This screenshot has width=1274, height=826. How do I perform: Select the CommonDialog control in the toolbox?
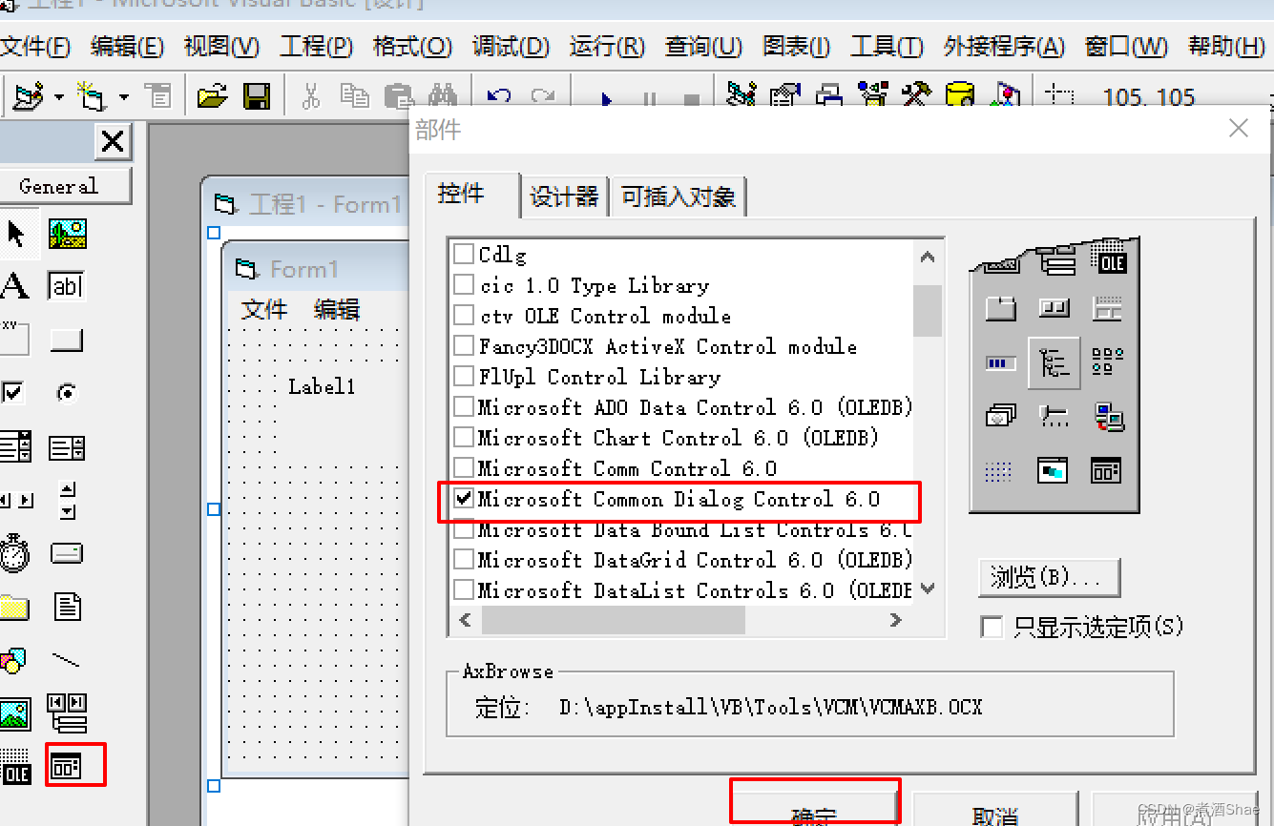coord(67,766)
